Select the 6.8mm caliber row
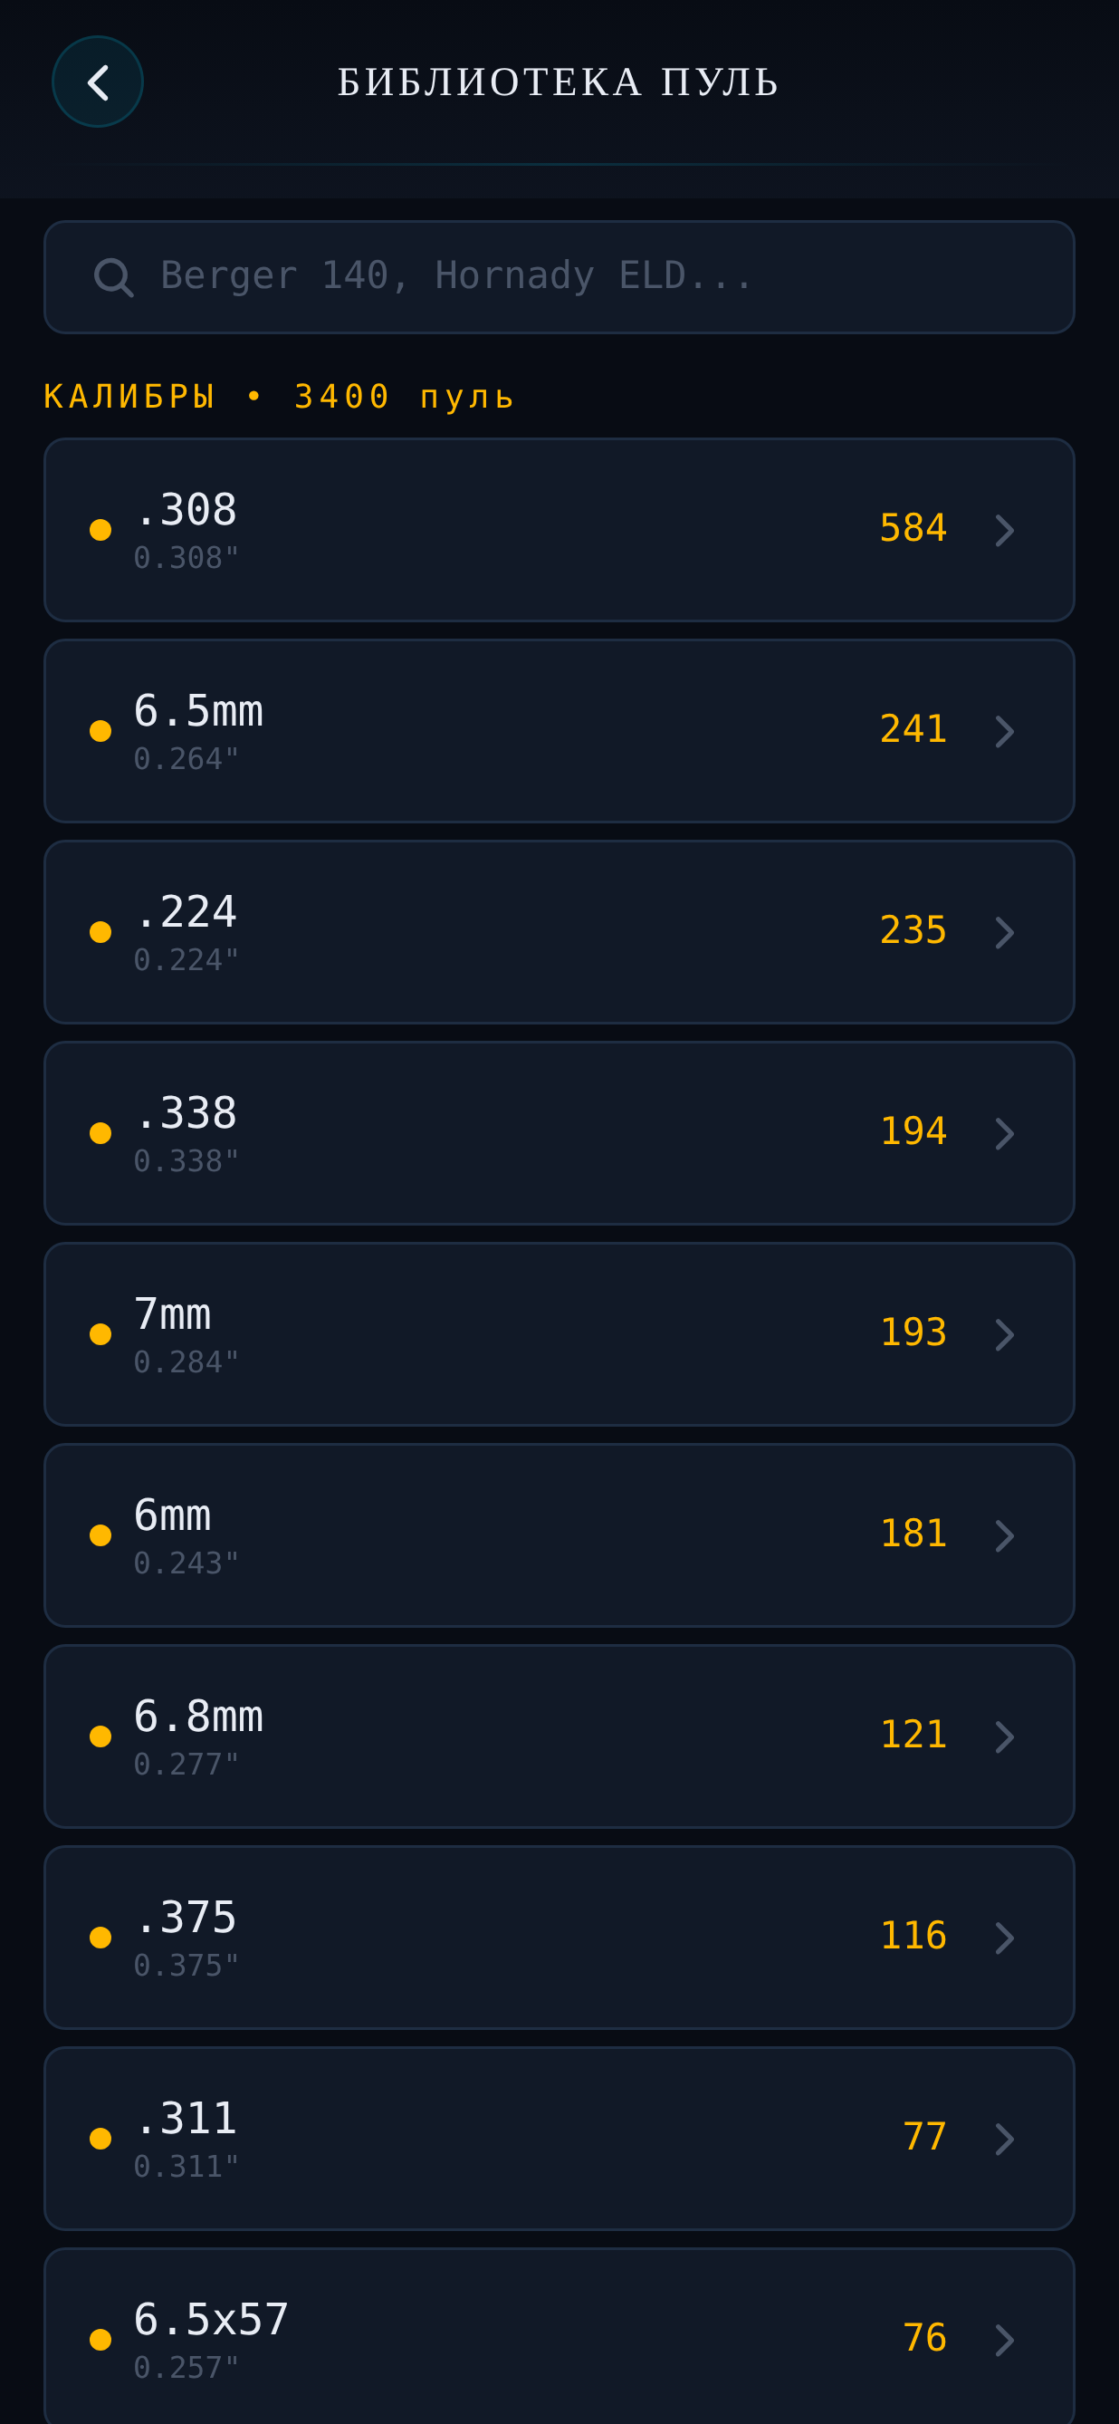Screen dimensions: 1119x2424 pyautogui.click(x=559, y=1737)
